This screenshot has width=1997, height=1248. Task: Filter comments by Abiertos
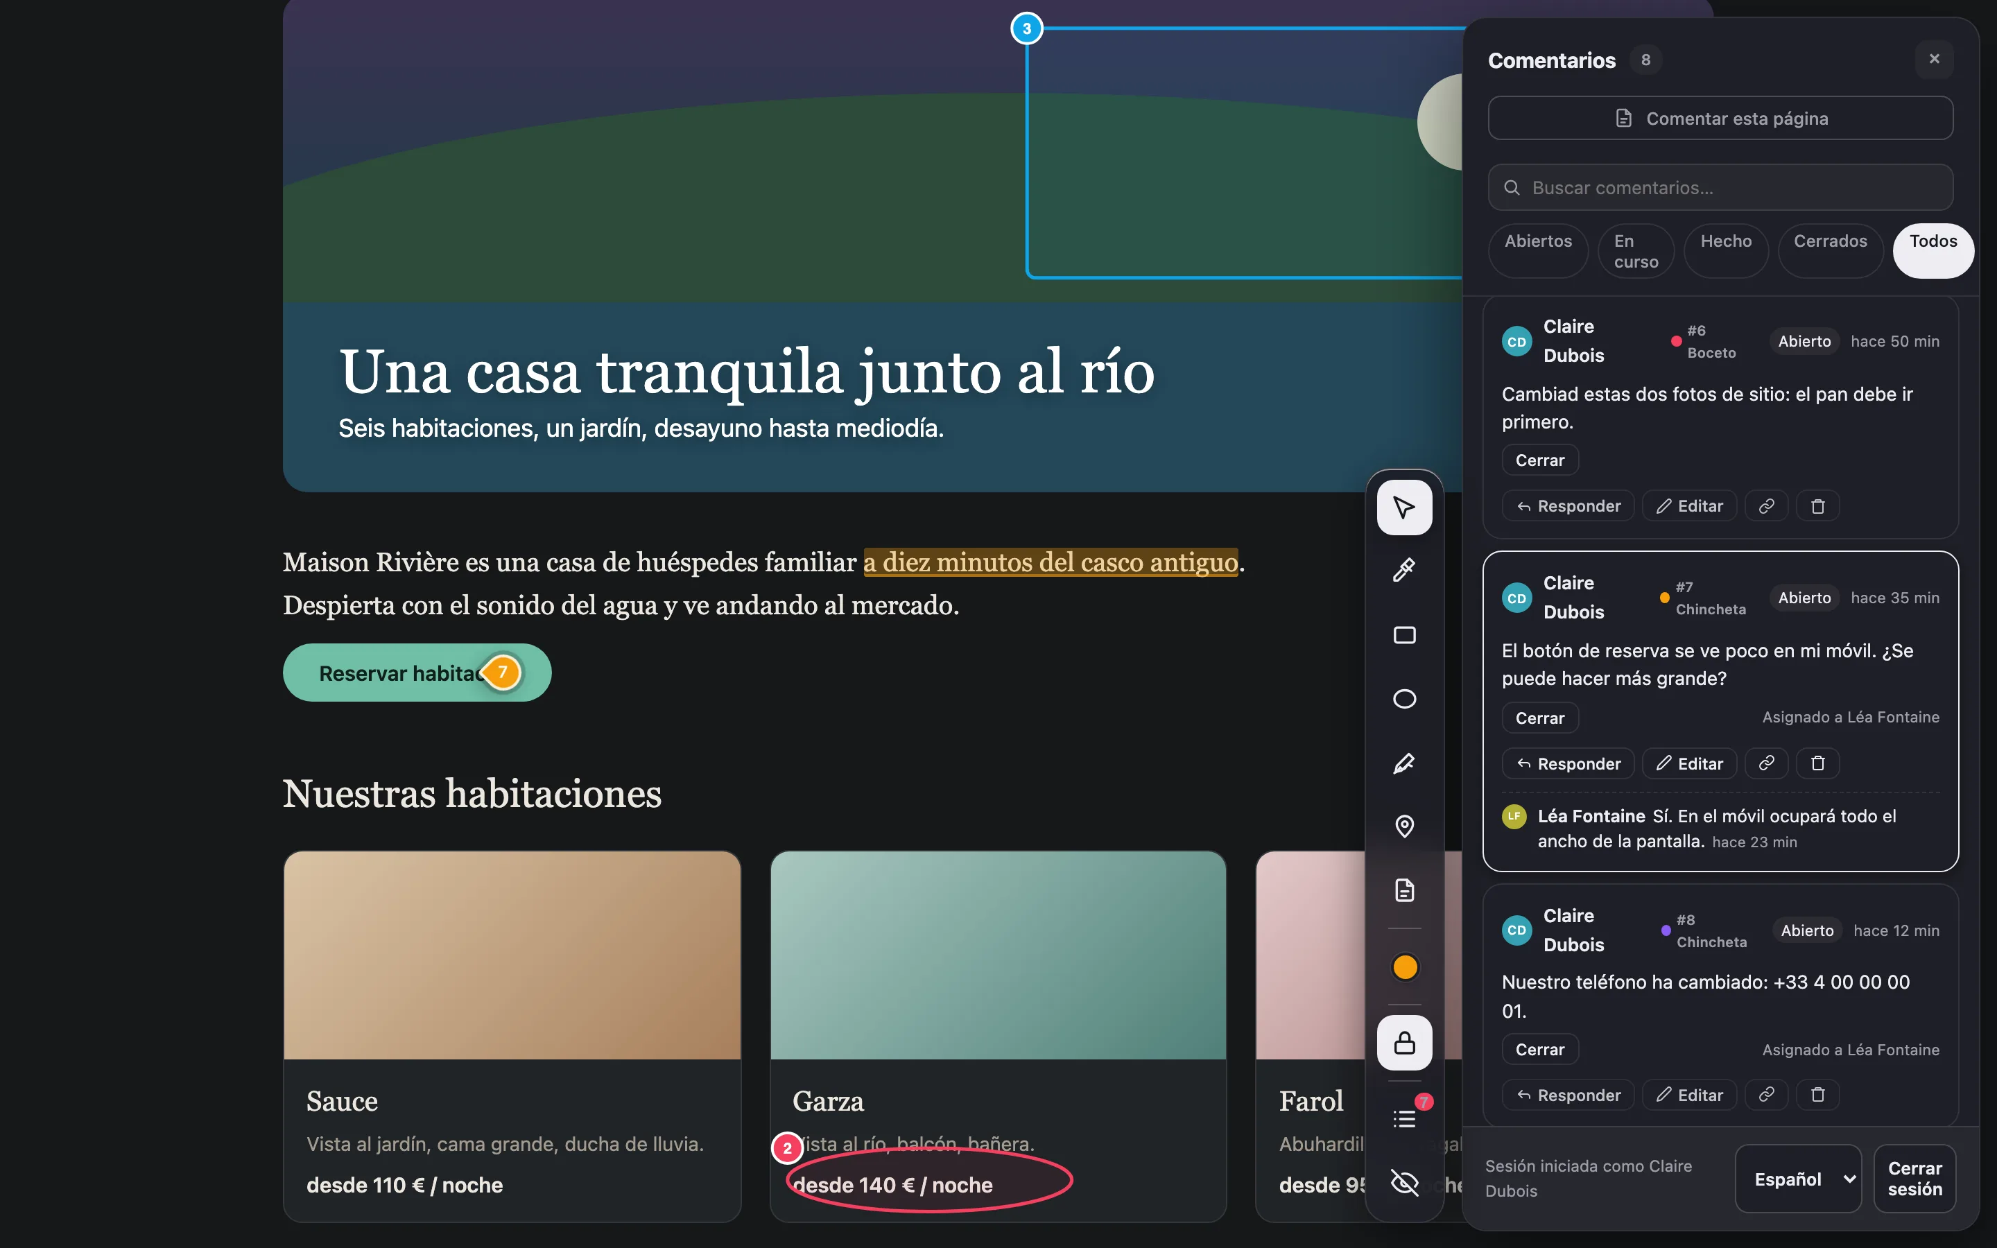[1538, 251]
